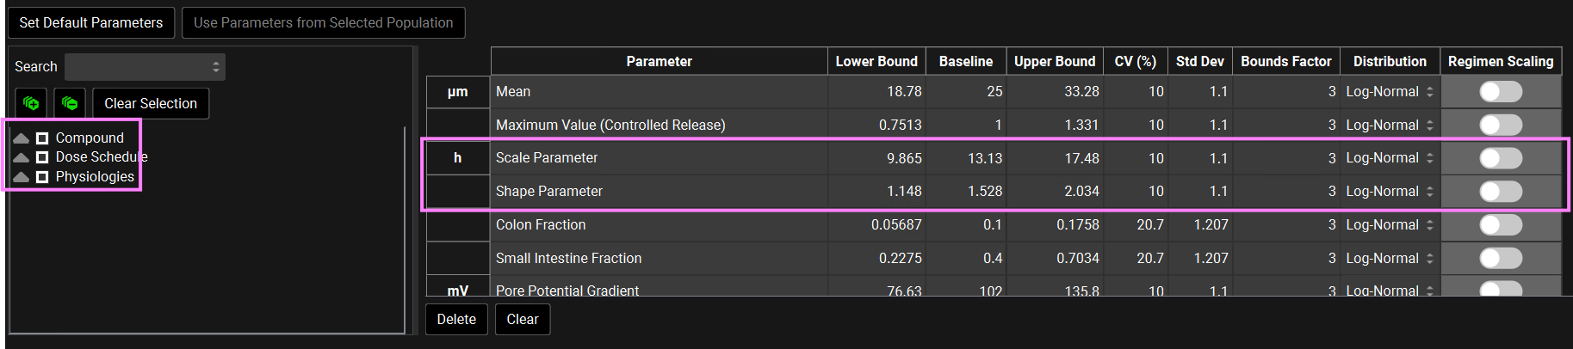Viewport: 1573px width, 349px height.
Task: Click Use Parameters from Selected Population
Action: (323, 23)
